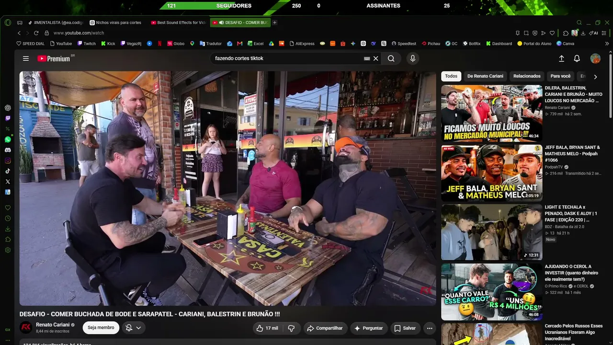This screenshot has width=613, height=345.
Task: Open notification bell dropdown for Renato Cariani
Action: point(133,328)
